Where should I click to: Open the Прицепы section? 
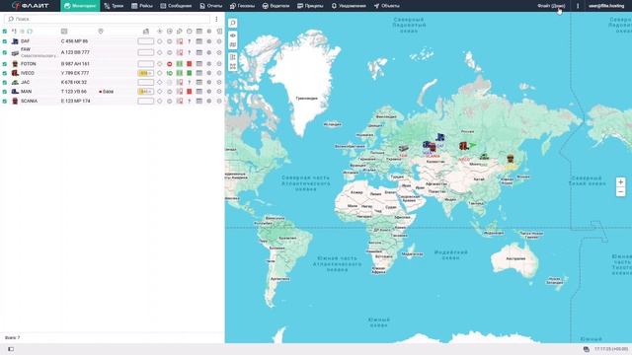[x=310, y=6]
